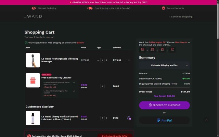Click the -$45.00 discount amount
The width and height of the screenshot is (219, 137).
pos(186,78)
